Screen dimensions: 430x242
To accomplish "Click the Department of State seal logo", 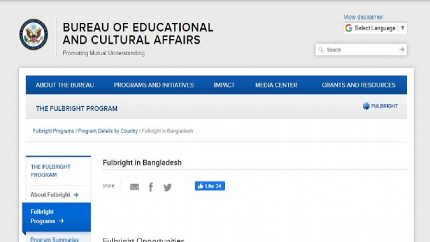I will click(x=33, y=34).
